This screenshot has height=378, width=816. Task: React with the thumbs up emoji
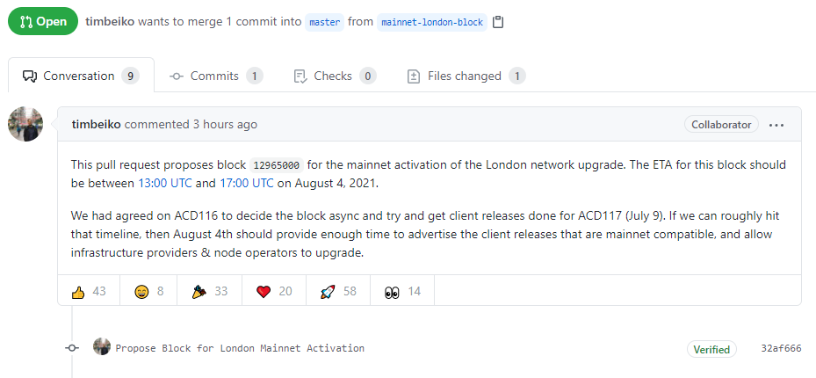[89, 291]
